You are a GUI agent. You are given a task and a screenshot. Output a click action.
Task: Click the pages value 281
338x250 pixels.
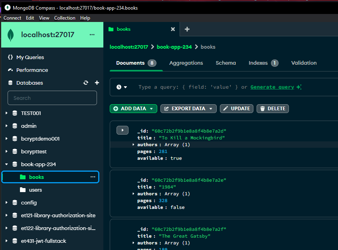[163, 151]
